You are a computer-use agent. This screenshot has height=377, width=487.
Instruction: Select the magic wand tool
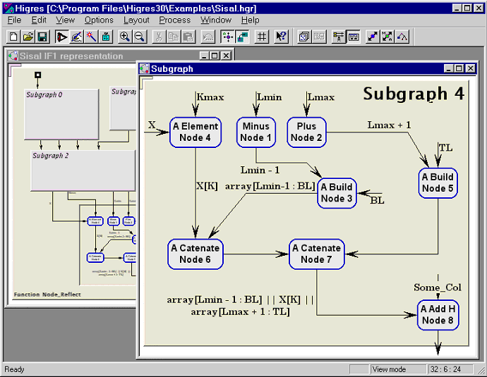91,37
